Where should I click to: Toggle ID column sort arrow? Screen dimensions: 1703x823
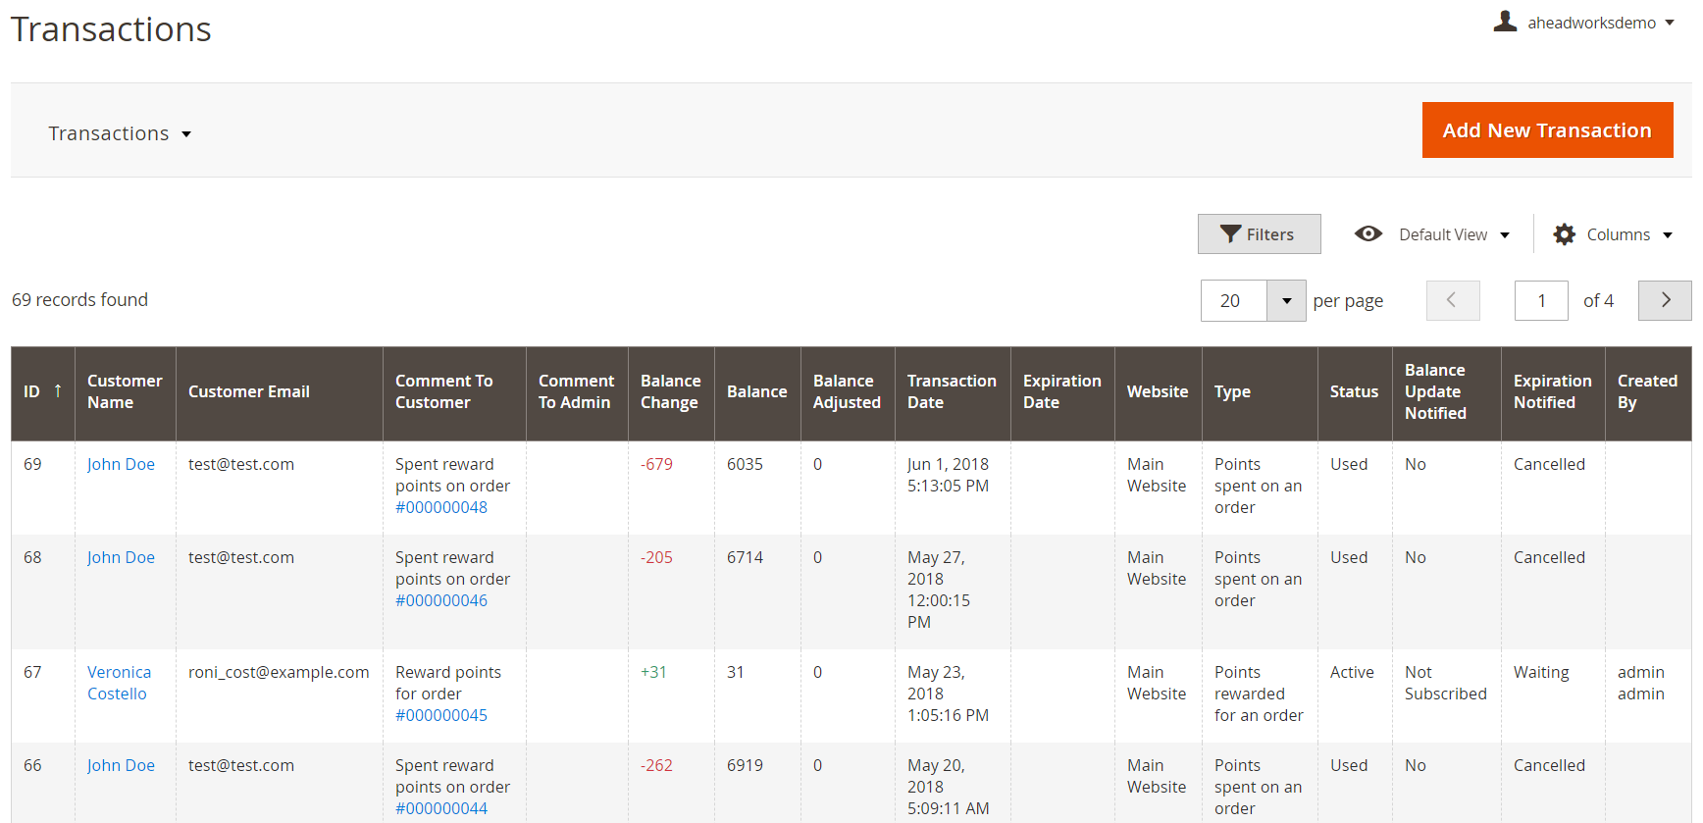[x=58, y=391]
